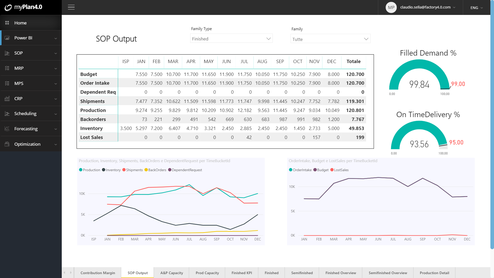Expand the Scheduling menu chevron
This screenshot has height=278, width=494.
click(56, 114)
